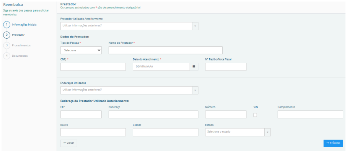The width and height of the screenshot is (347, 154).
Task: Focus the Nome do Prestador field
Action: [165, 50]
